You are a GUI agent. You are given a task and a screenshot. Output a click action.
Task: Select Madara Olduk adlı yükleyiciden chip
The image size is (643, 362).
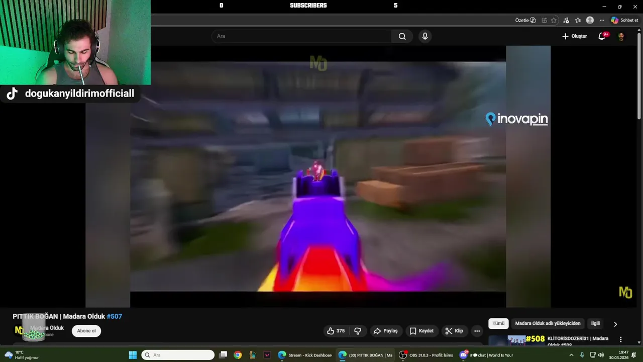click(x=548, y=323)
